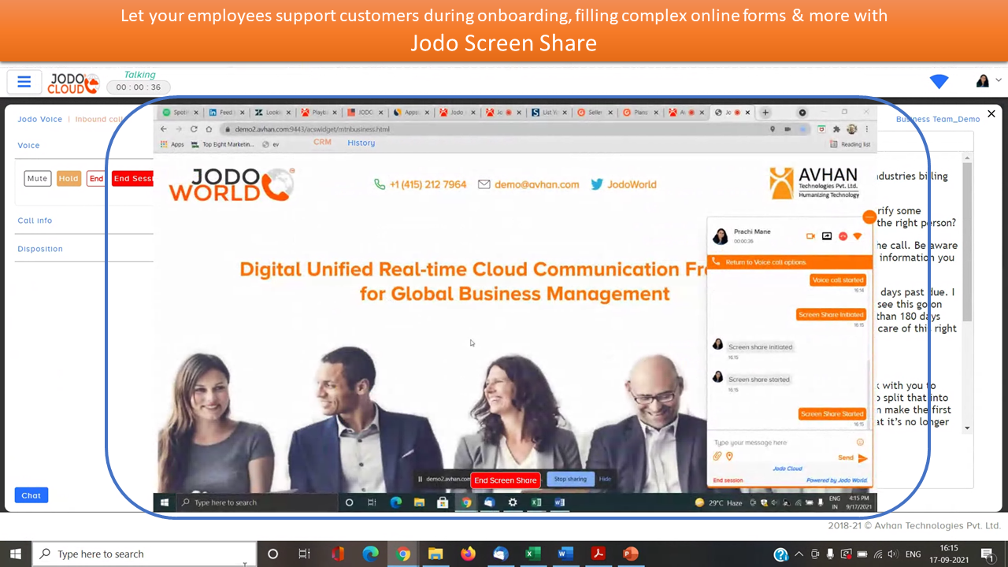This screenshot has height=567, width=1008.
Task: Click the video camera icon in chat widget
Action: pyautogui.click(x=810, y=236)
